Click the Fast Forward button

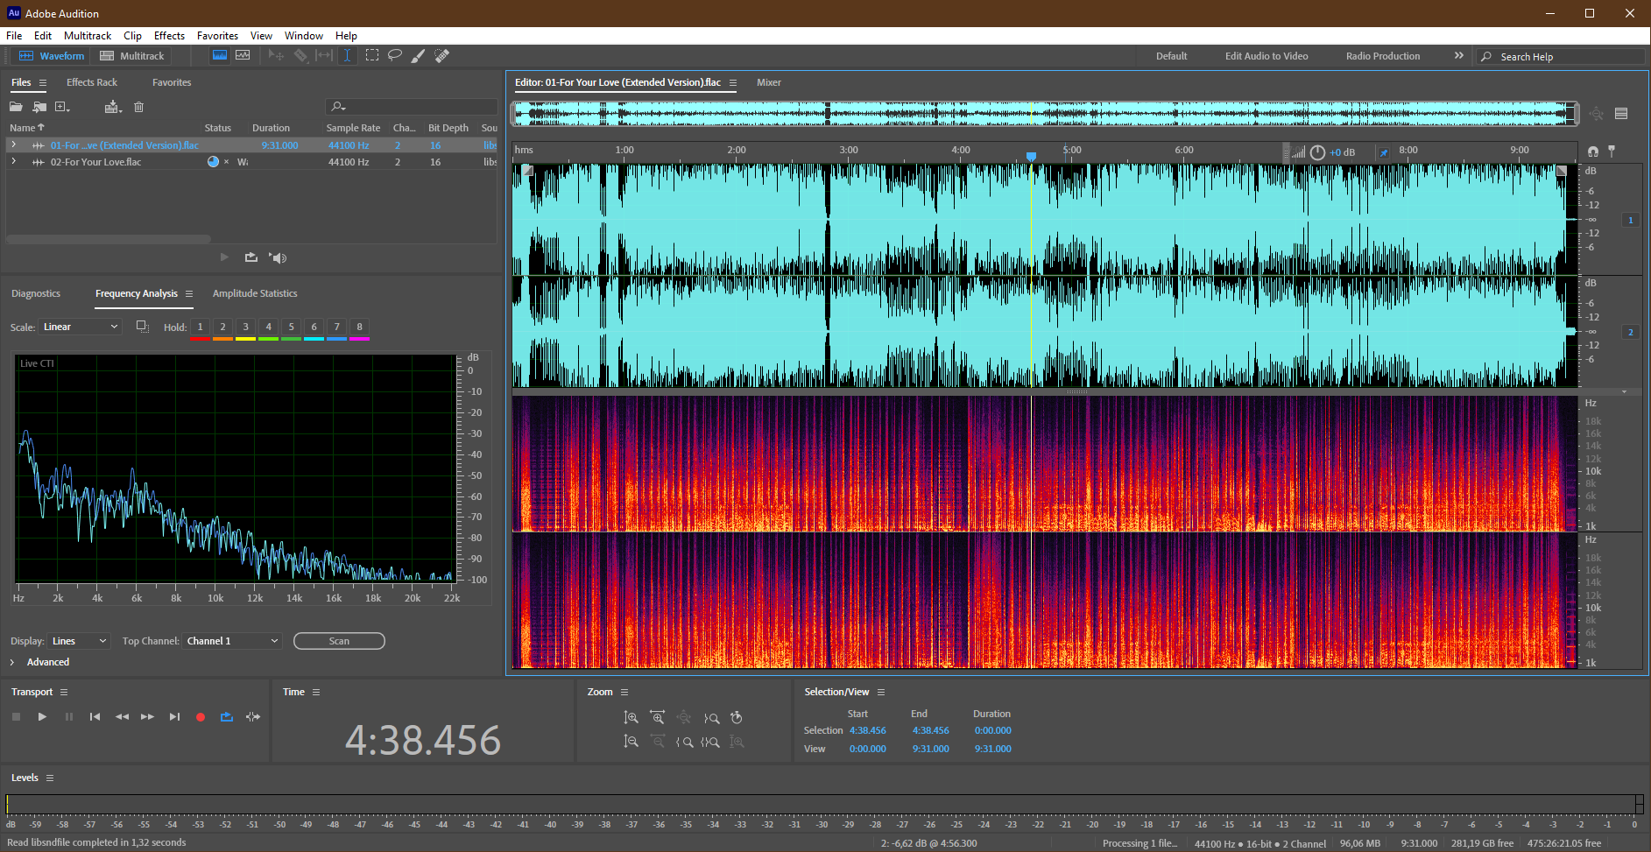pyautogui.click(x=147, y=716)
